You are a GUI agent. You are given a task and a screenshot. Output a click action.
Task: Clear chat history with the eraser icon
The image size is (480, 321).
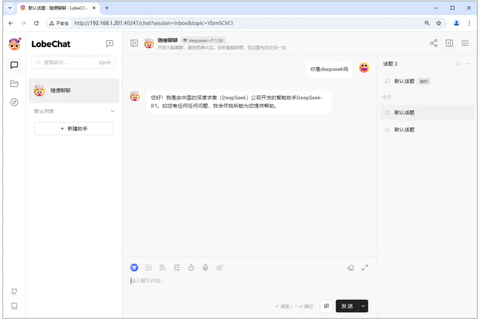(351, 267)
